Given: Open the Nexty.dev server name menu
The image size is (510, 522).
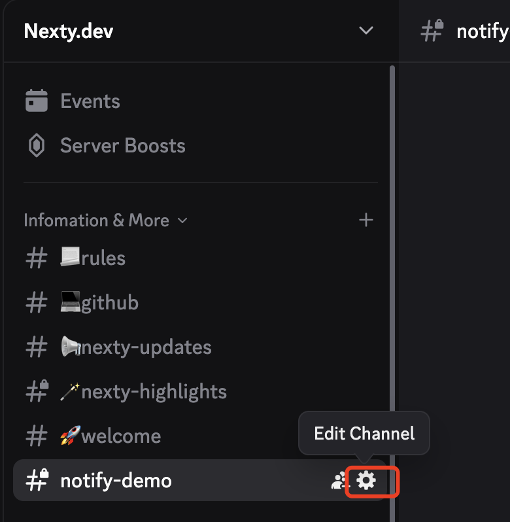Looking at the screenshot, I should (68, 31).
